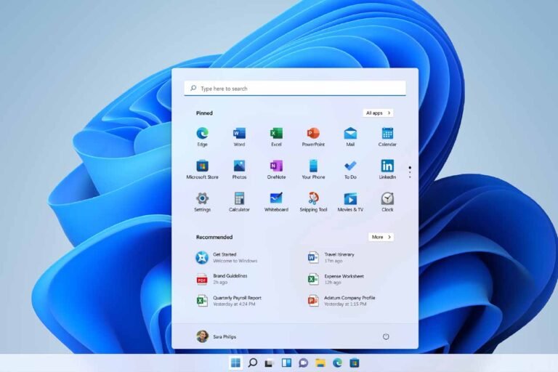This screenshot has width=558, height=372.
Task: Open Sara Philips user account menu
Action: [x=217, y=336]
